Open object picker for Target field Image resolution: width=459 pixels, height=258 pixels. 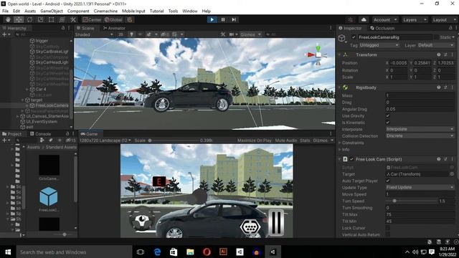coord(452,174)
